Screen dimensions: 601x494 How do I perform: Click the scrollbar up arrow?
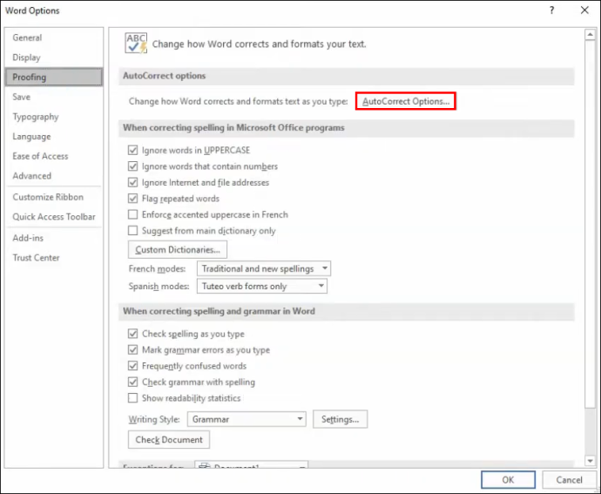(590, 35)
